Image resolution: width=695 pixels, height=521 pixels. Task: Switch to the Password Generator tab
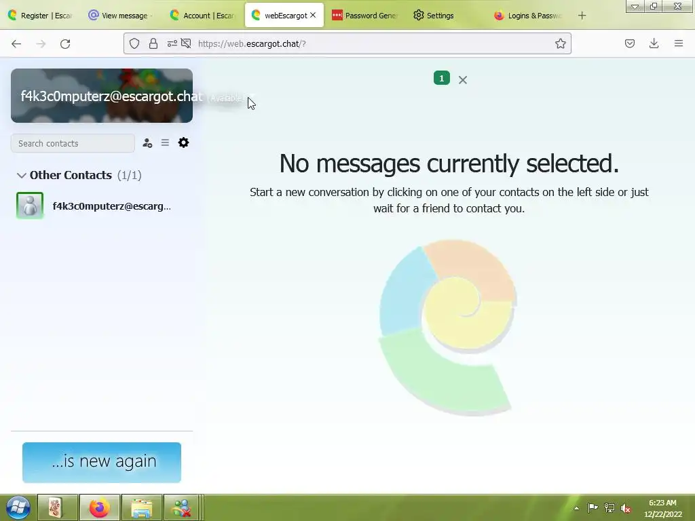(x=364, y=16)
